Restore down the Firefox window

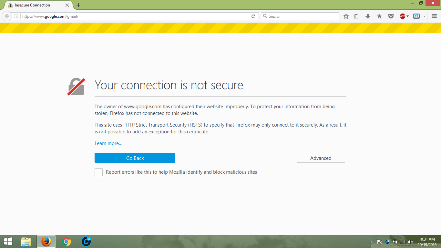click(421, 3)
